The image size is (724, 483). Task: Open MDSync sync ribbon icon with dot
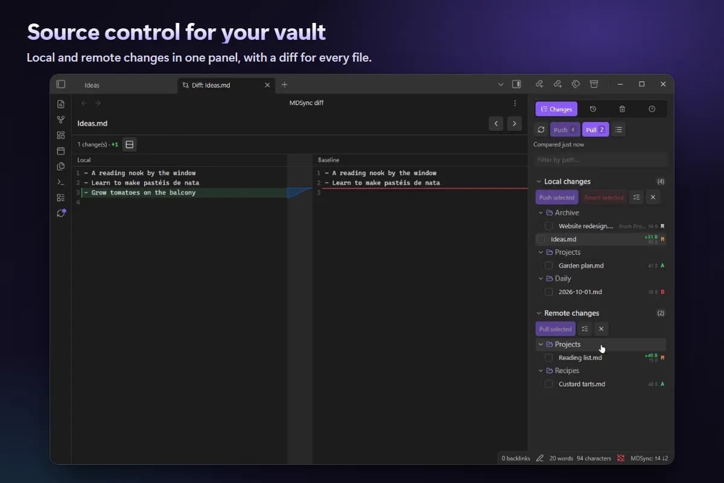pyautogui.click(x=61, y=213)
